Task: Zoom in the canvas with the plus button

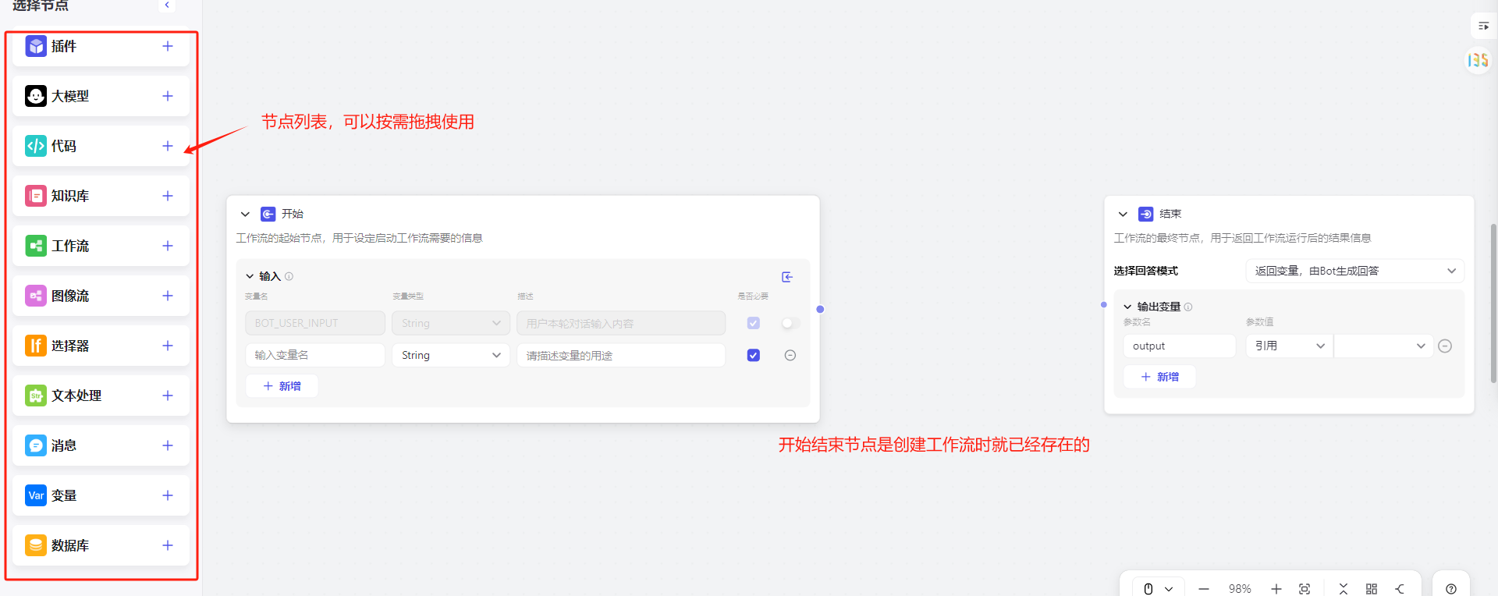Action: (1276, 589)
